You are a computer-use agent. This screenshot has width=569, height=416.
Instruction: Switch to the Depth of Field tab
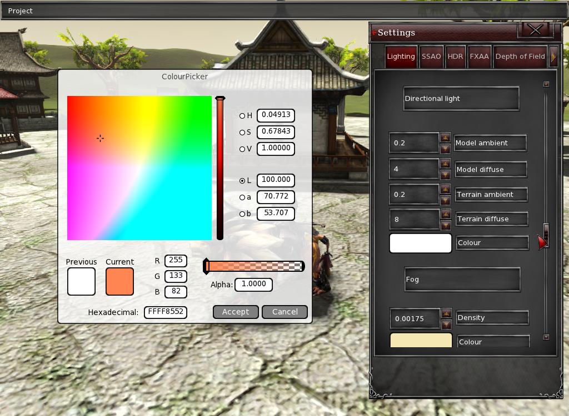click(x=520, y=57)
